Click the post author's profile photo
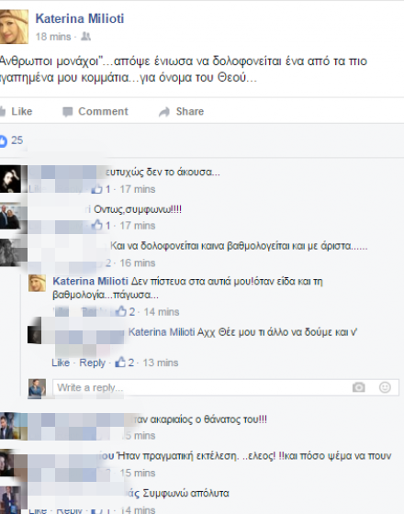Image resolution: width=404 pixels, height=514 pixels. click(x=14, y=27)
